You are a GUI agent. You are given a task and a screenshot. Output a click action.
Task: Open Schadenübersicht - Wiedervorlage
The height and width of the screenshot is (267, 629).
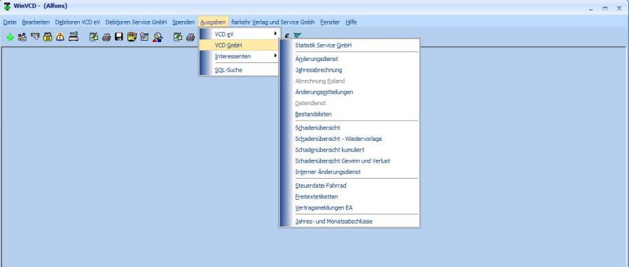pos(350,139)
